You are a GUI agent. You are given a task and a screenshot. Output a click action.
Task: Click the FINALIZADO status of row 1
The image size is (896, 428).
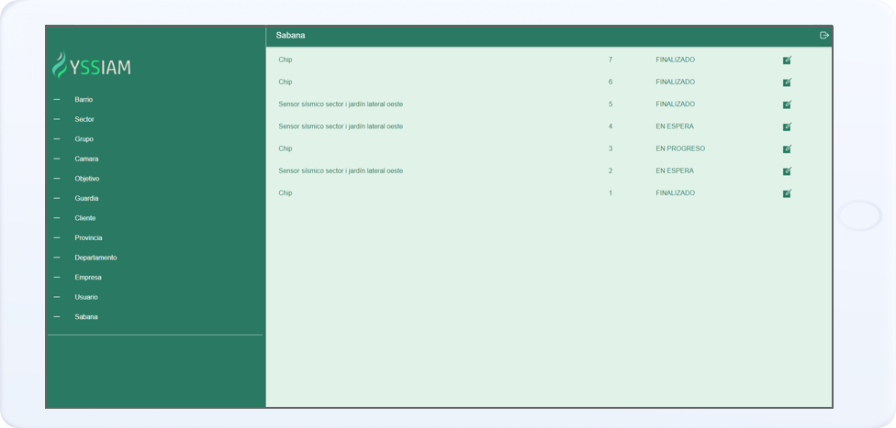[676, 193]
